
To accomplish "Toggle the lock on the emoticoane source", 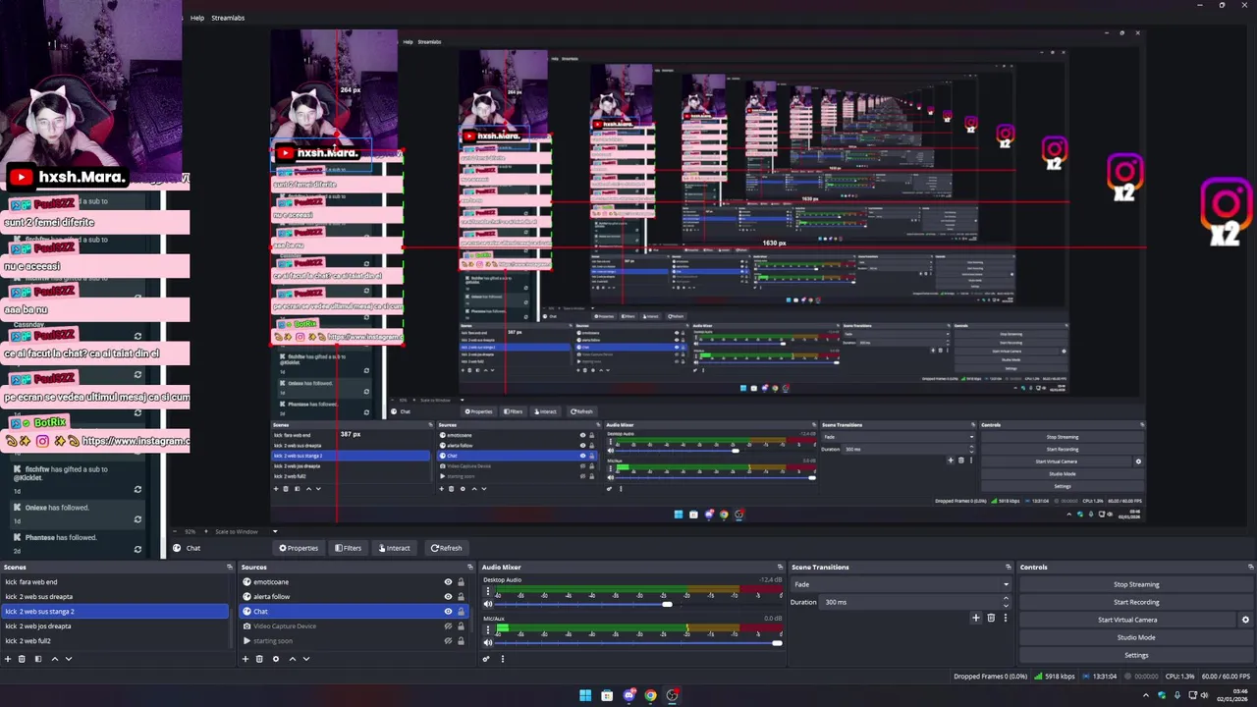I will [461, 582].
